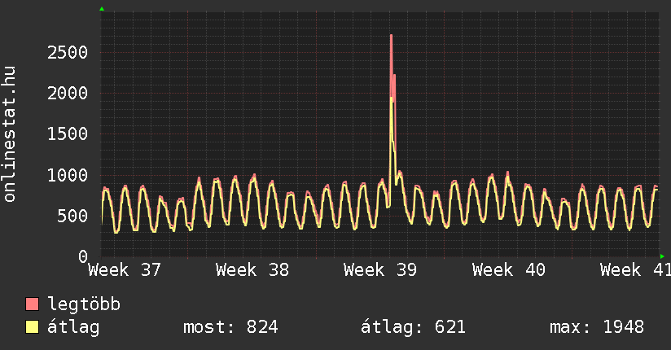The height and width of the screenshot is (350, 671).
Task: Click the most: 824 statistic
Action: click(230, 327)
